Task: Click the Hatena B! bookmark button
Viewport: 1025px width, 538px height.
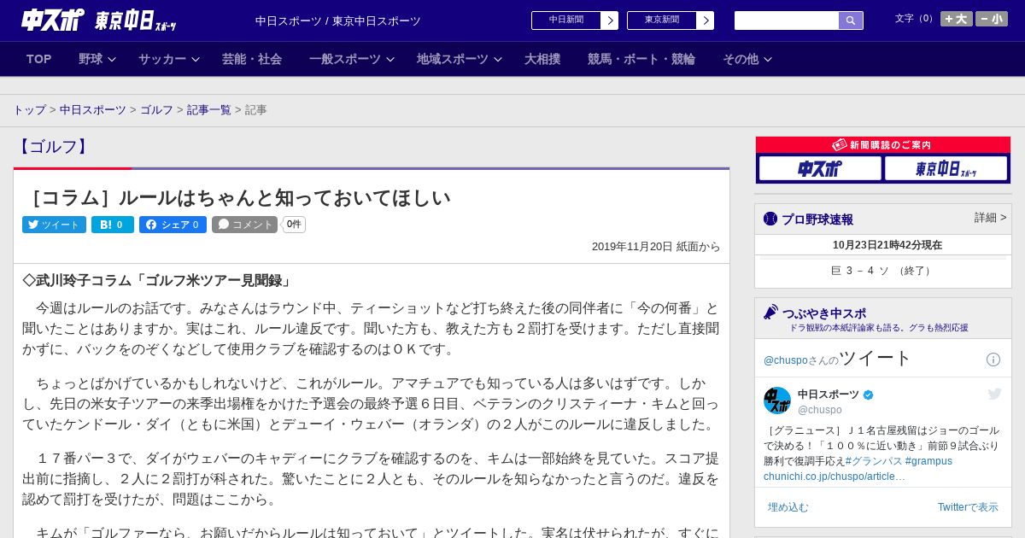Action: click(x=113, y=225)
